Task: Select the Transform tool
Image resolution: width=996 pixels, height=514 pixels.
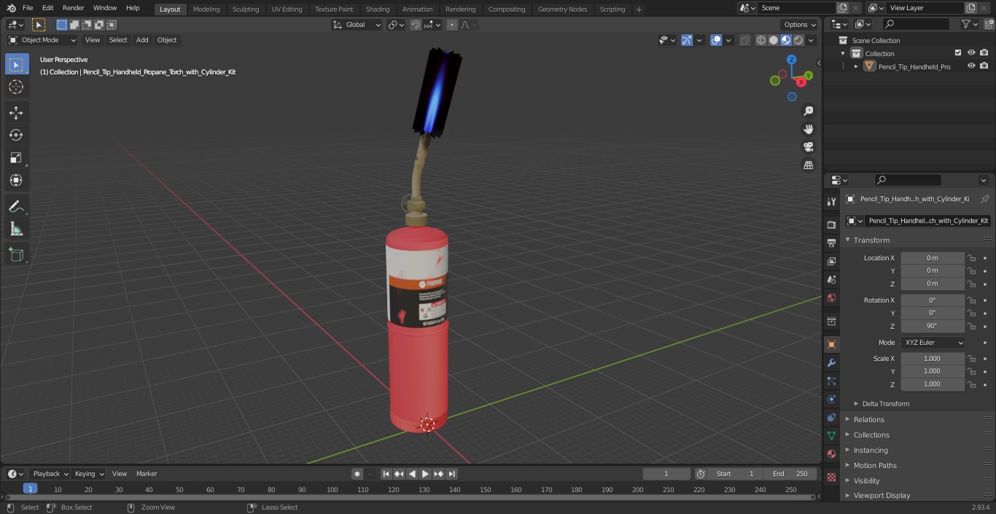Action: point(16,180)
